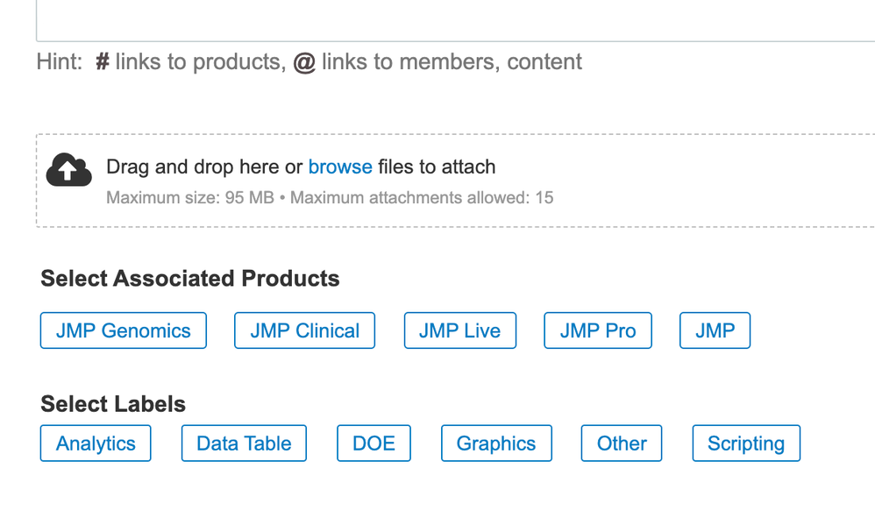Screen dimensions: 875x511
Task: Click the Select Labels heading
Action: 112,404
